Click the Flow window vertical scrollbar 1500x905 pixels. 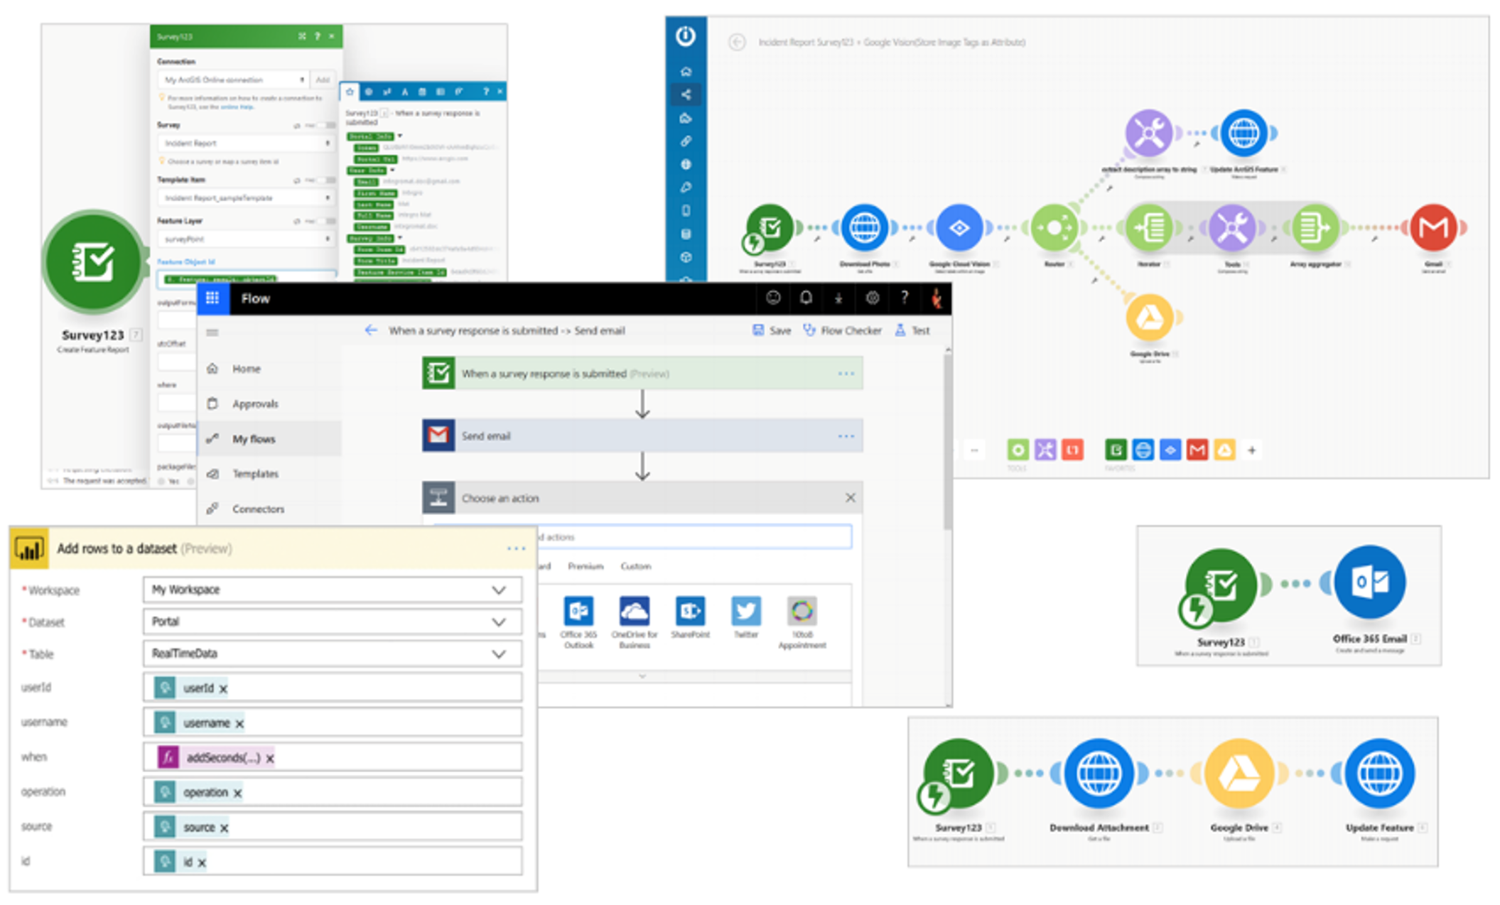[947, 440]
